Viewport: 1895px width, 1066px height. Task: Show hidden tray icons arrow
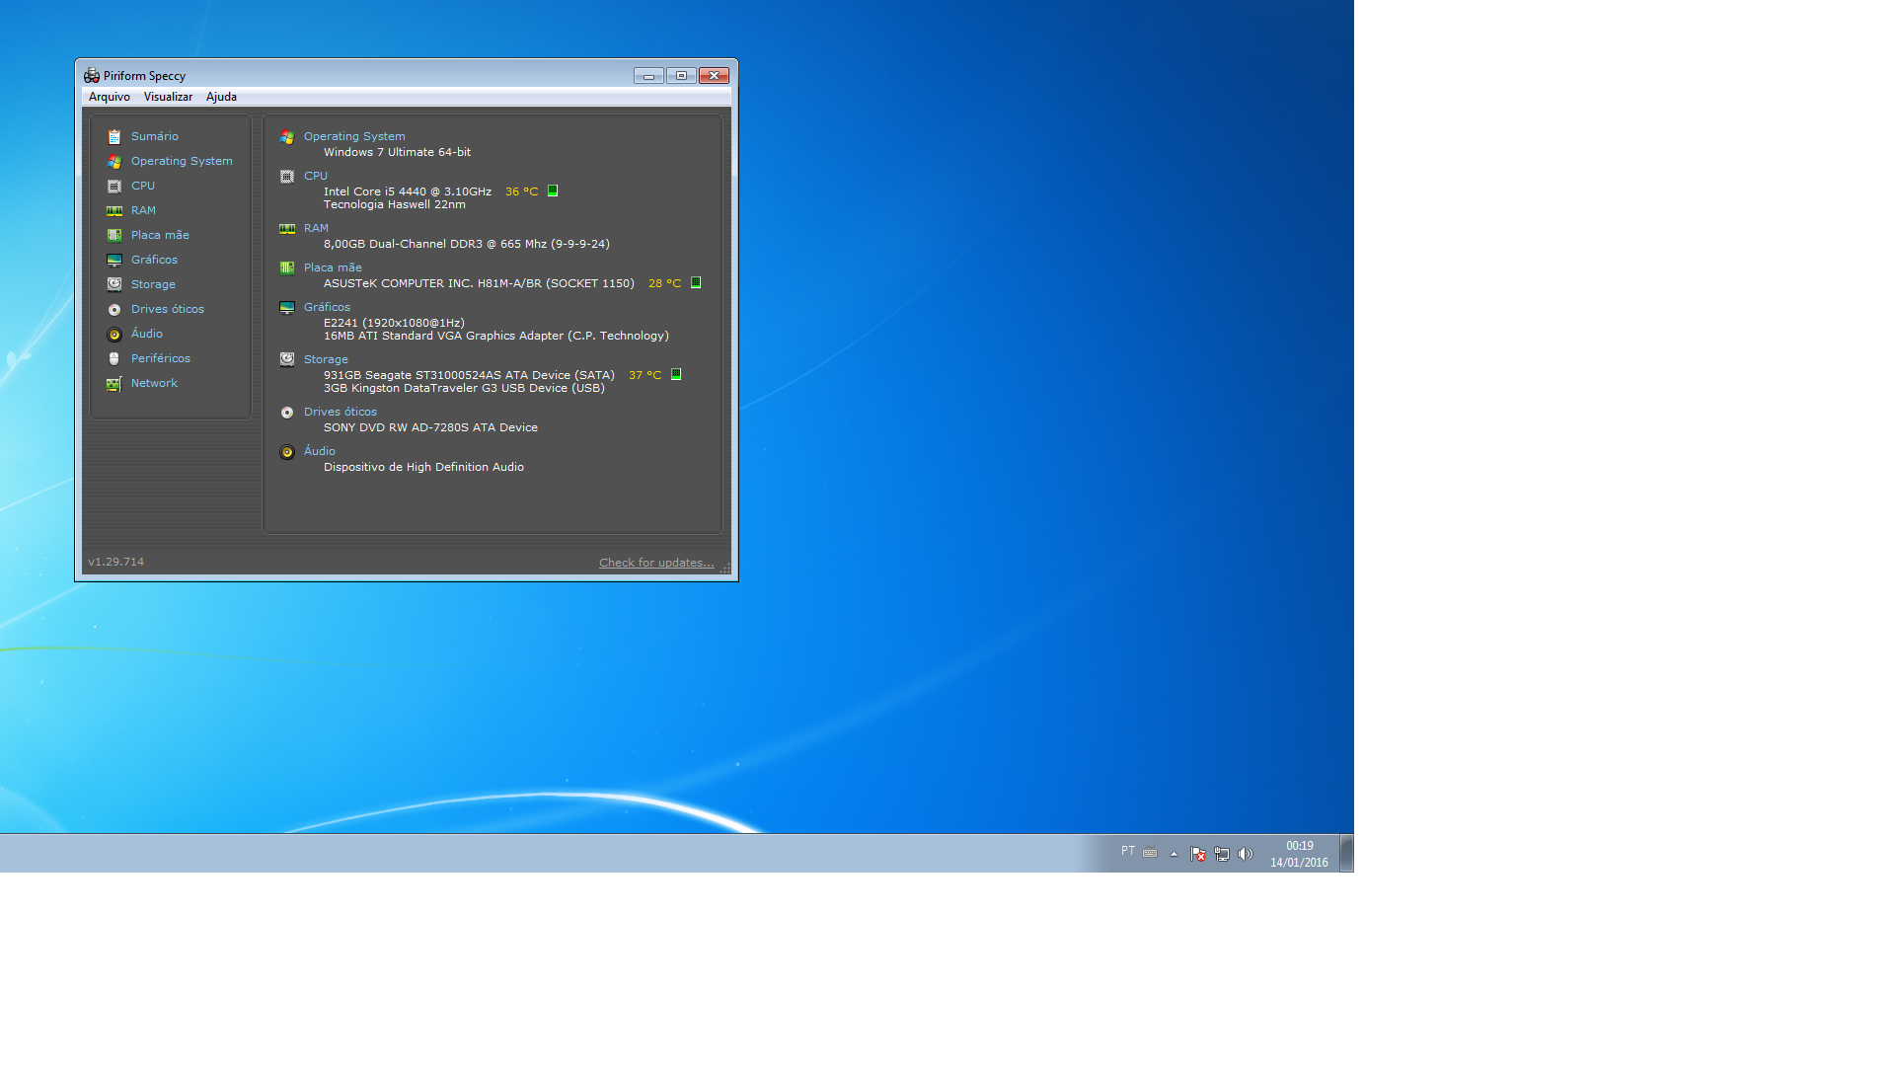click(x=1174, y=854)
